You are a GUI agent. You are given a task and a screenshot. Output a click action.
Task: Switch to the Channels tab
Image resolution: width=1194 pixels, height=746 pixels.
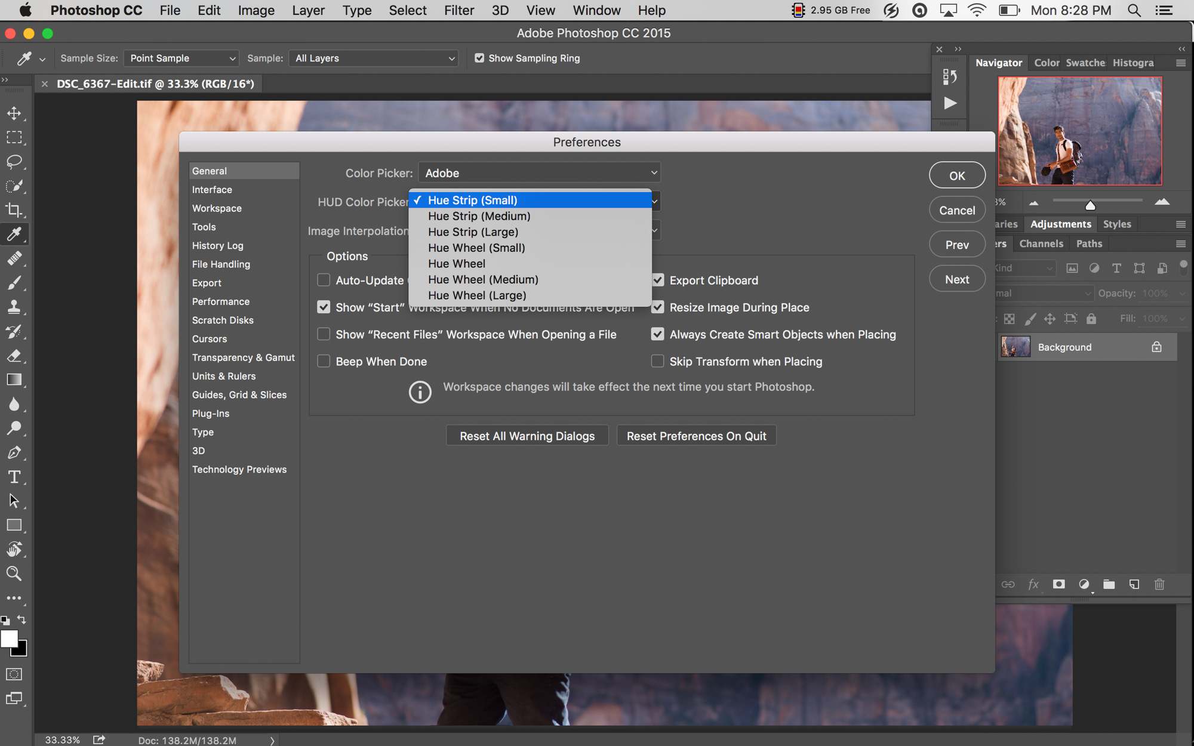coord(1041,243)
